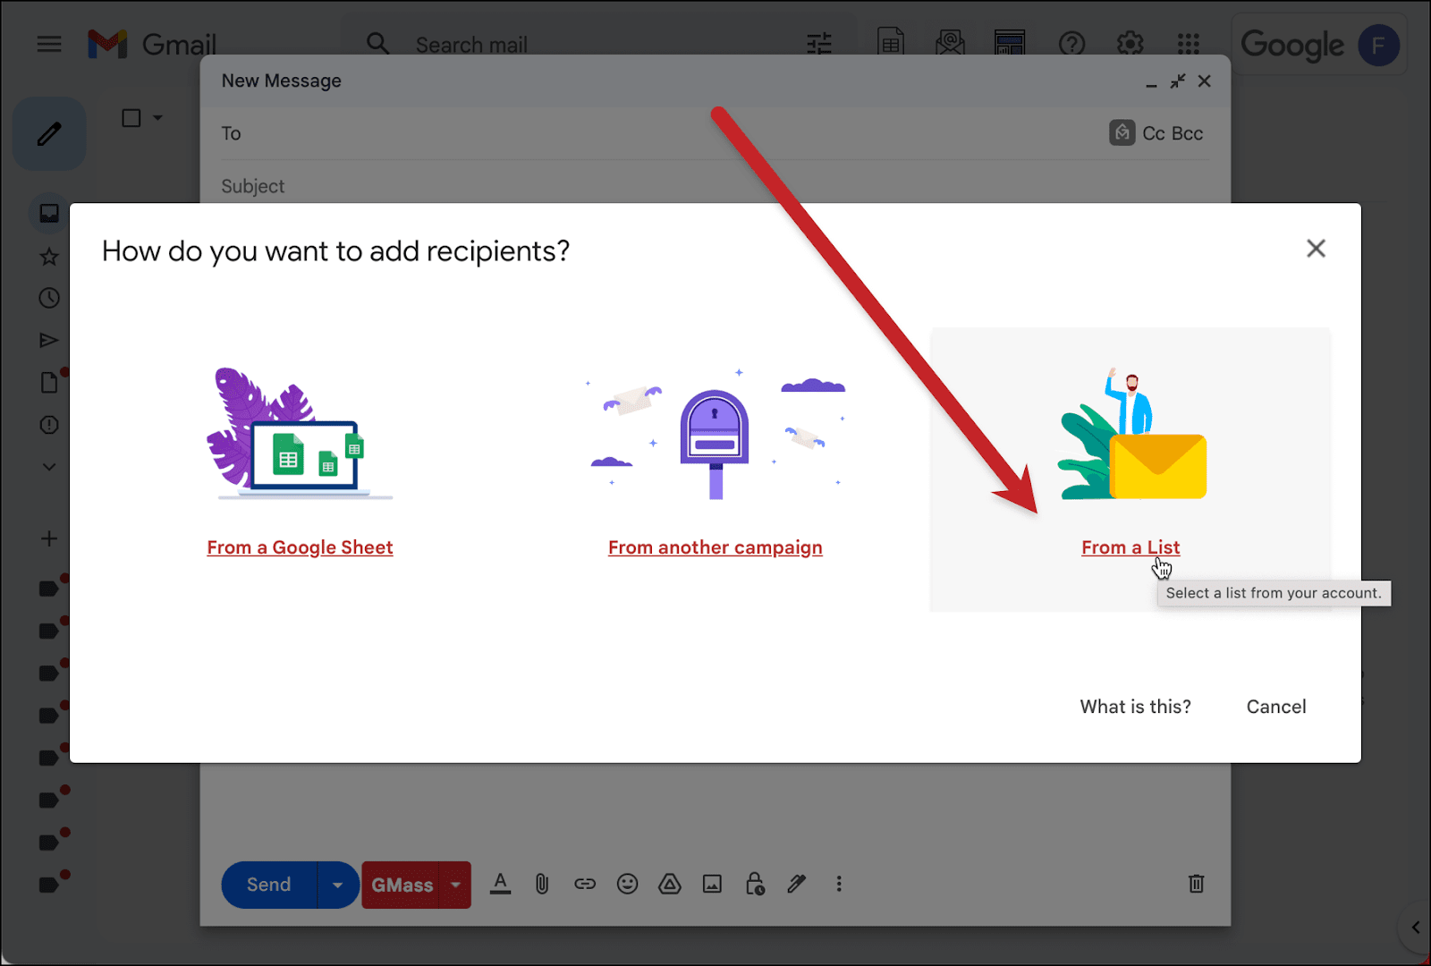The height and width of the screenshot is (966, 1431).
Task: Open Spam exclamation icon in sidebar
Action: (49, 425)
